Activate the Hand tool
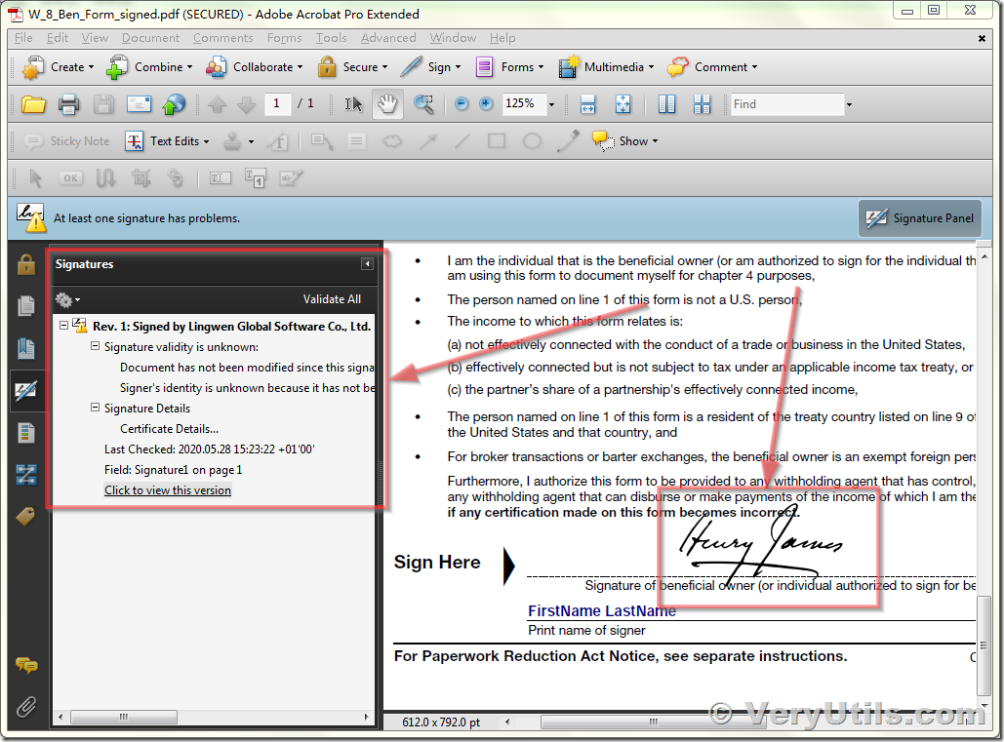Image resolution: width=1004 pixels, height=742 pixels. click(x=387, y=103)
